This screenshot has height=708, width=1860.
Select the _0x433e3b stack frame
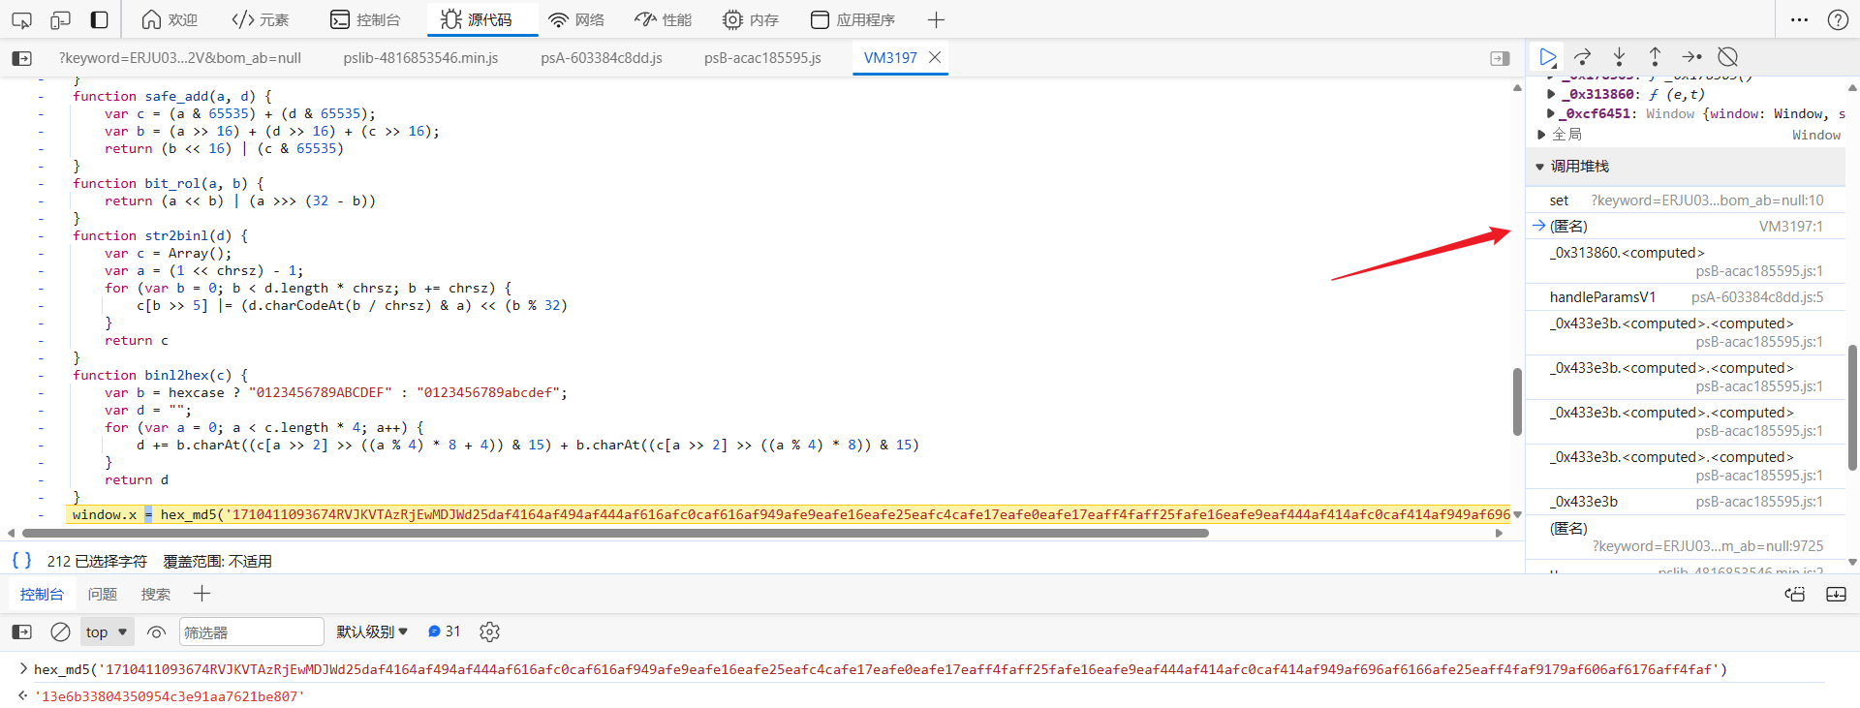1686,502
